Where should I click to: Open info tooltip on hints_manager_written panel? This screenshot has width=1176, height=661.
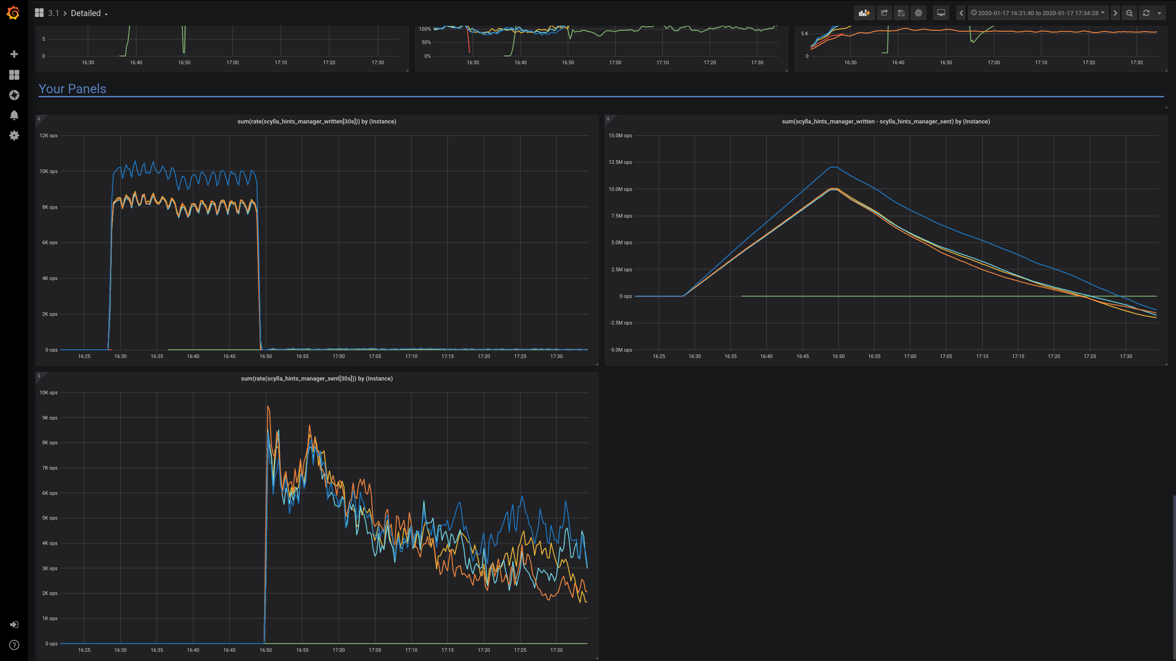coord(39,118)
